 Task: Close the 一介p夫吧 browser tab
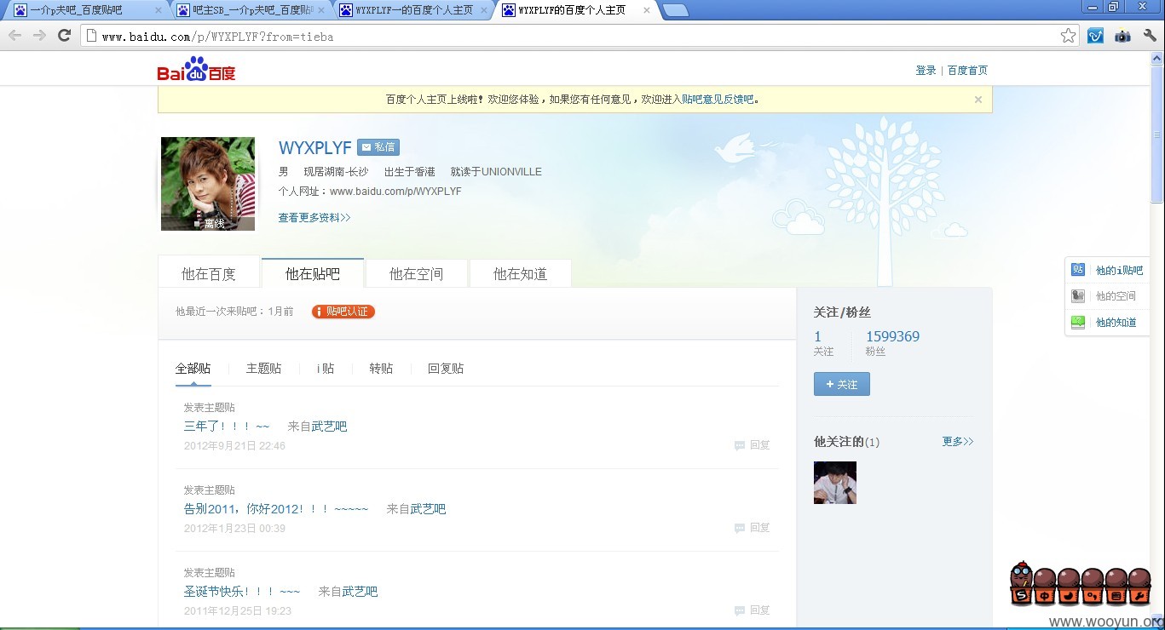[x=159, y=11]
